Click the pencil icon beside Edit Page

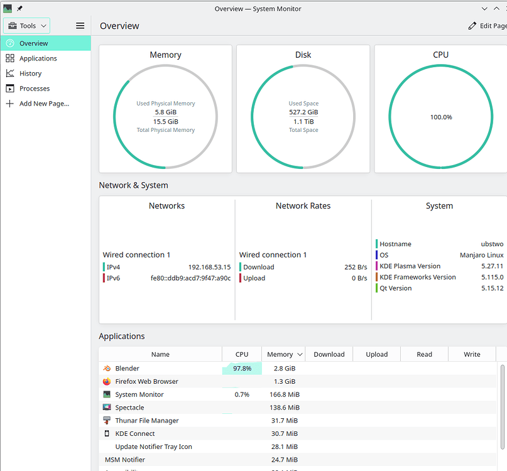(x=472, y=26)
